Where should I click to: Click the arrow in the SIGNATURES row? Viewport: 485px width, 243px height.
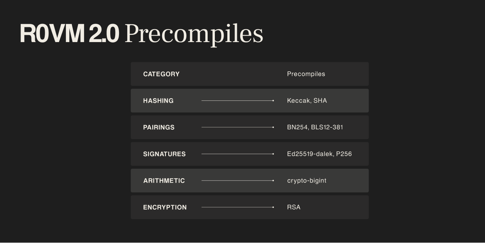tap(238, 154)
